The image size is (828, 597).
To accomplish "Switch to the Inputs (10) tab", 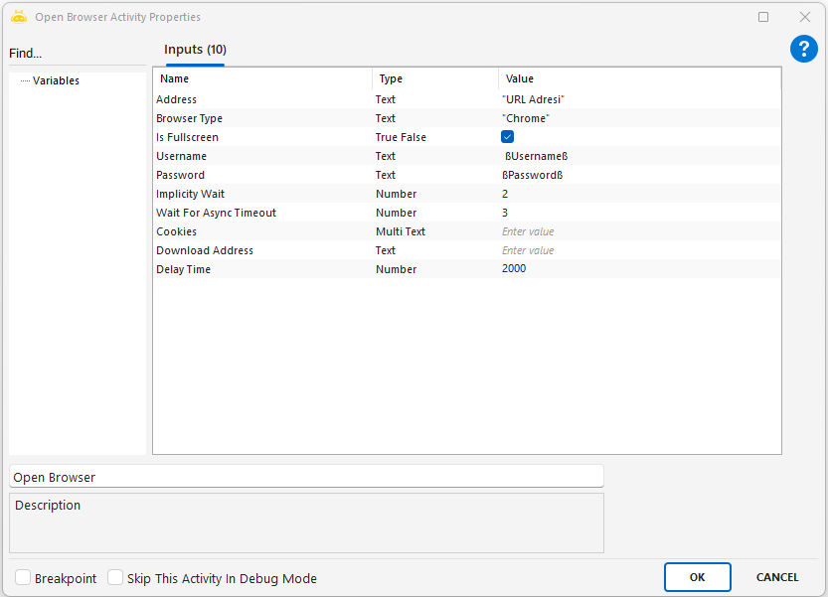I will 195,50.
